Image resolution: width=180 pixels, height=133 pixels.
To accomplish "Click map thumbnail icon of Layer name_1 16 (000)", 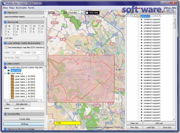I will [x=12, y=76].
